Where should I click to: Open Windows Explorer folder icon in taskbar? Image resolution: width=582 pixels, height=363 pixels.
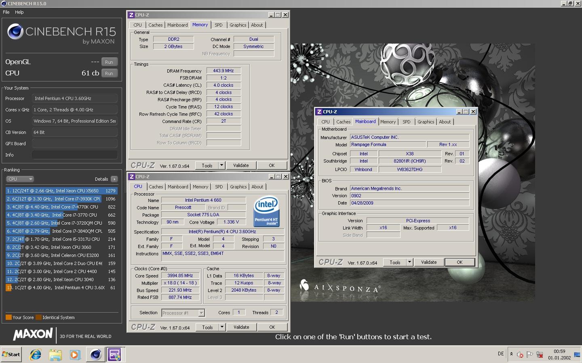click(55, 355)
